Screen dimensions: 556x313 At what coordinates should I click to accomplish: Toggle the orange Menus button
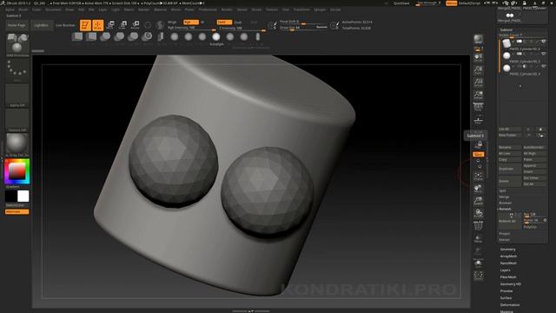452,3
